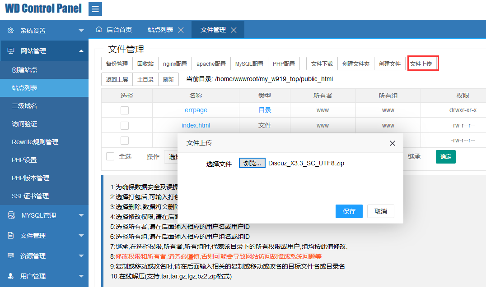
Task: Click 浏览... to choose a file
Action: tap(252, 163)
